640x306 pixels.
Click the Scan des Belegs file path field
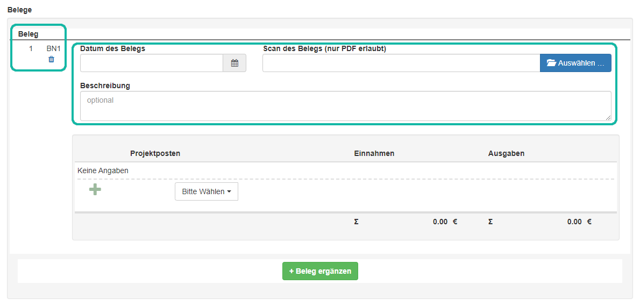[401, 63]
